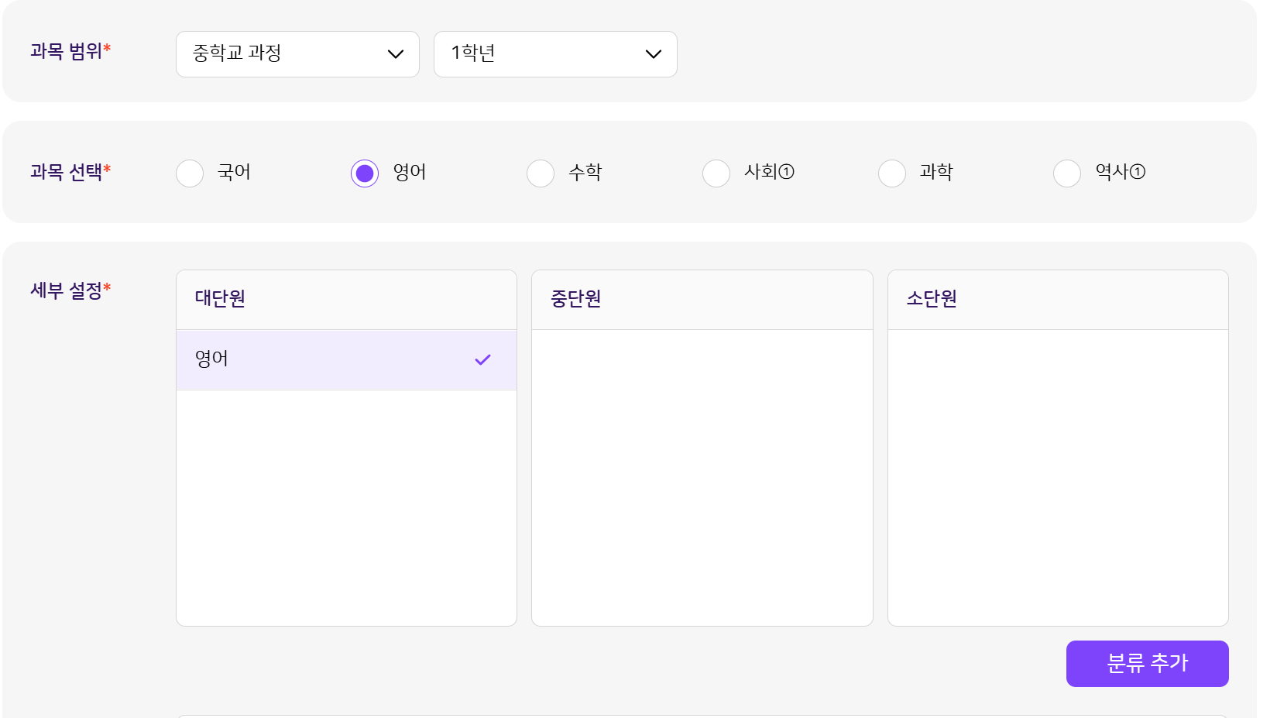Choose the 역사 subject radio button
This screenshot has width=1277, height=718.
coord(1067,173)
